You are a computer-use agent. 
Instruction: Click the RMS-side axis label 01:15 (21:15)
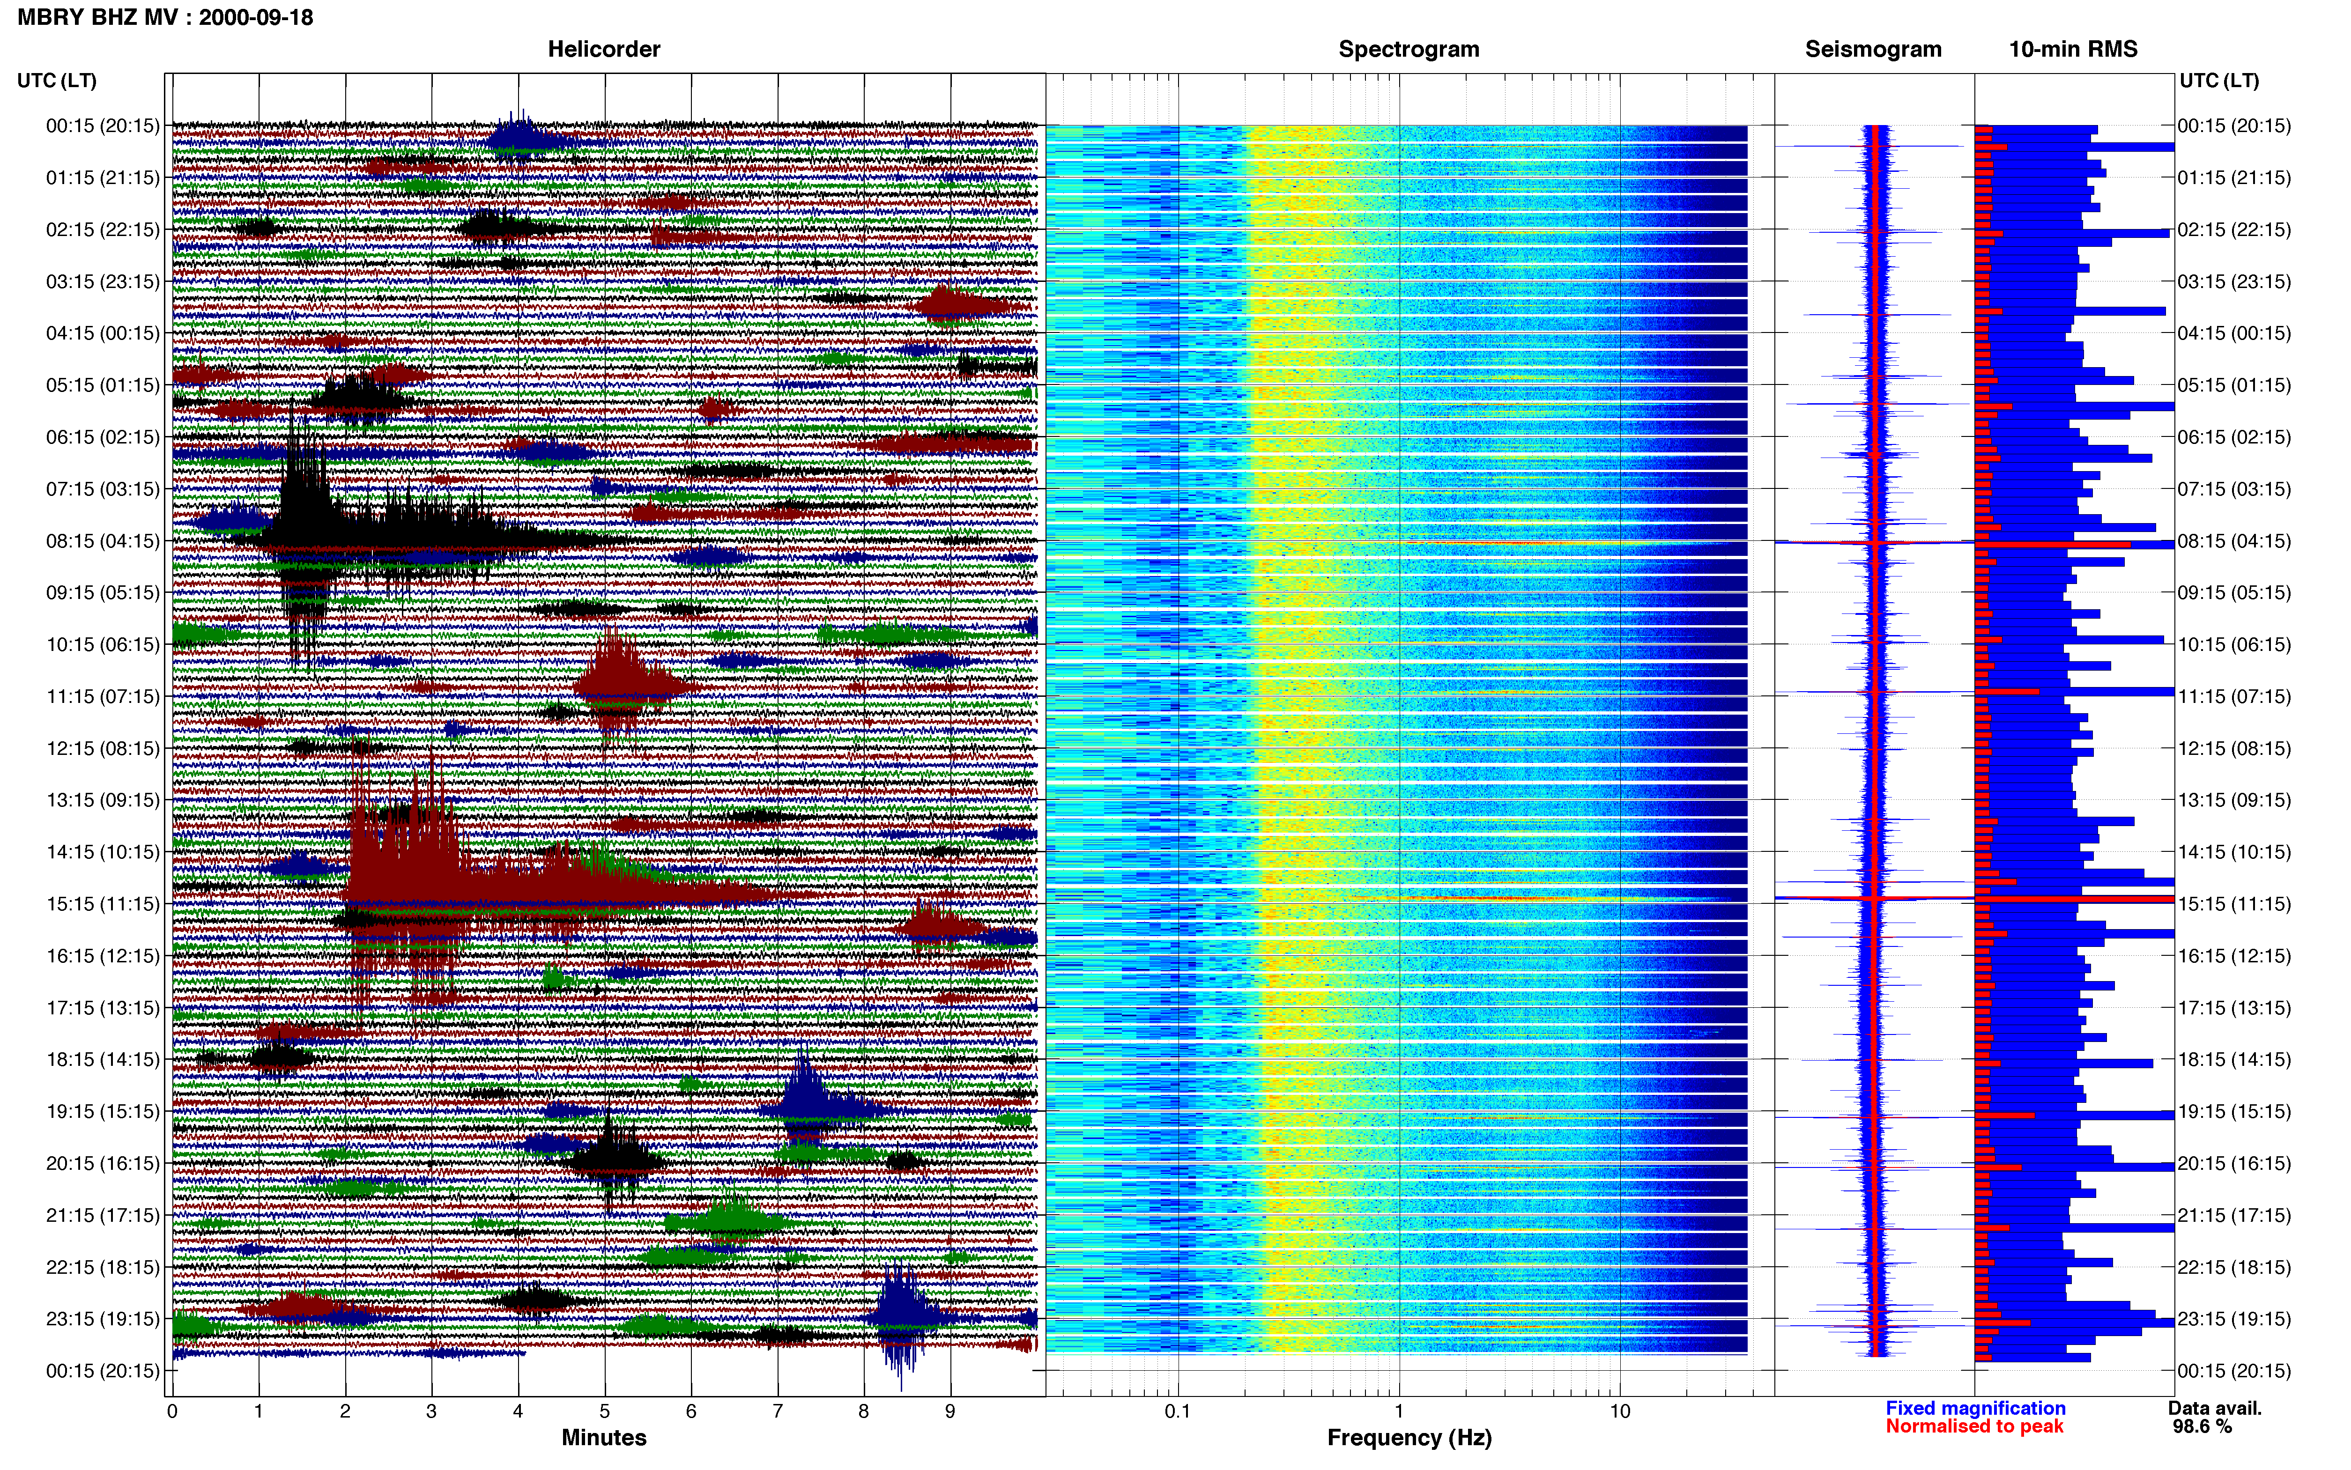2234,177
